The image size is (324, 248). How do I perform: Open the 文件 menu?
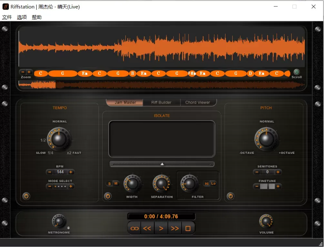(7, 17)
